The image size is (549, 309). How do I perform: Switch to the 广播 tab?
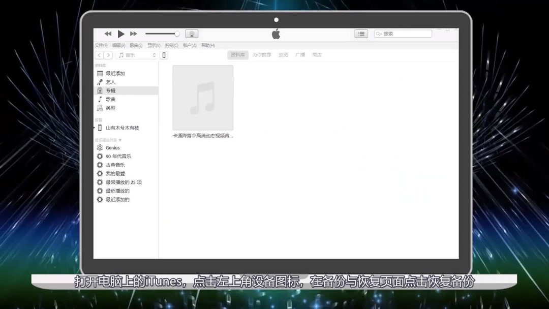(x=299, y=54)
